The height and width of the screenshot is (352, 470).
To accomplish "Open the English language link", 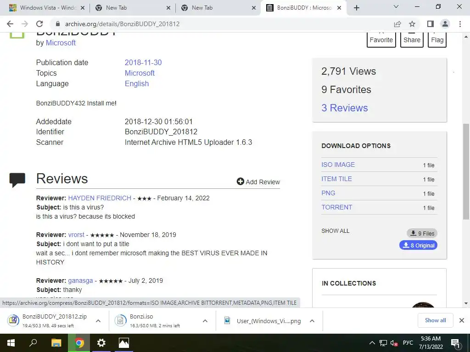I will click(137, 83).
